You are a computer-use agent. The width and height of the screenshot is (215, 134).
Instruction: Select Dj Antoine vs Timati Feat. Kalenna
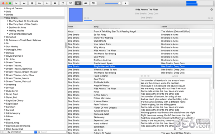(x=23, y=40)
